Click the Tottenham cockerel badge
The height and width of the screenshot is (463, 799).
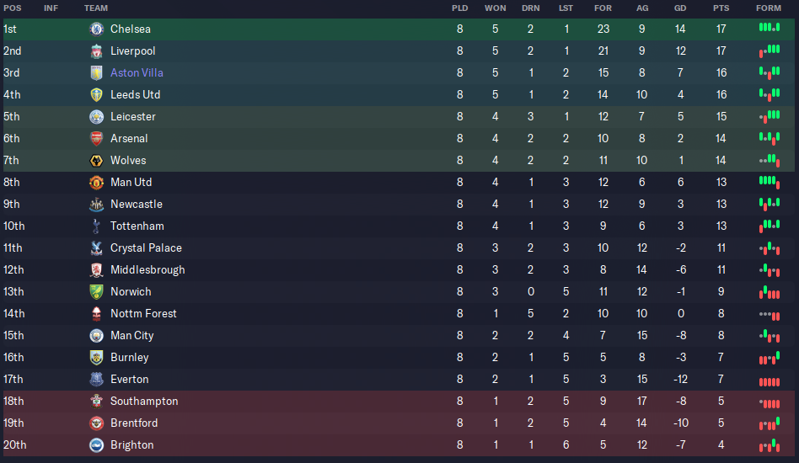[x=96, y=226]
